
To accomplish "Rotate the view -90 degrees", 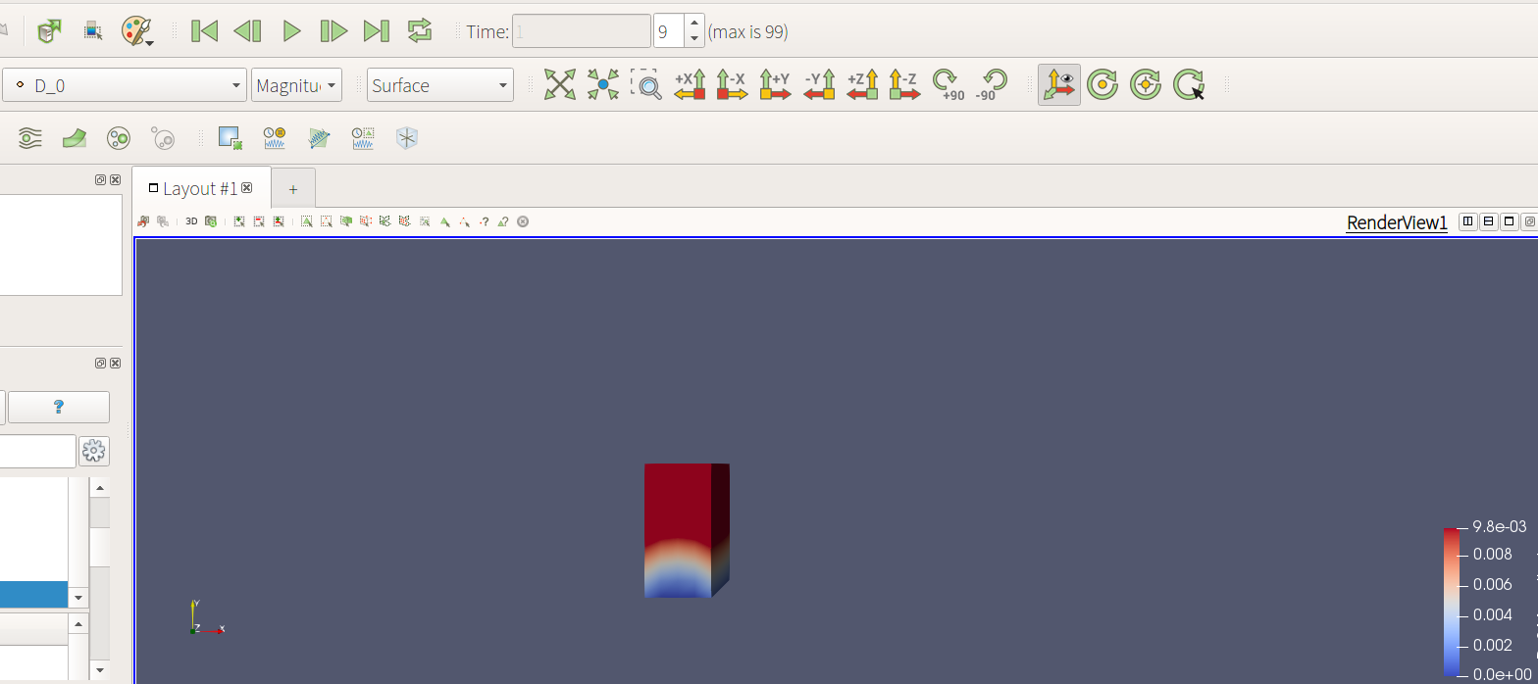I will [x=991, y=84].
